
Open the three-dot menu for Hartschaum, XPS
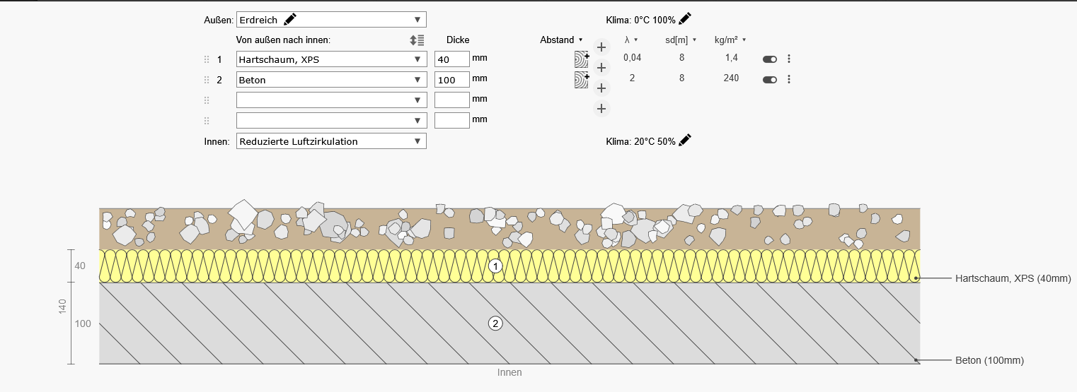788,59
